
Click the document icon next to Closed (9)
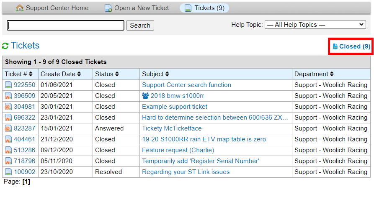coord(335,46)
